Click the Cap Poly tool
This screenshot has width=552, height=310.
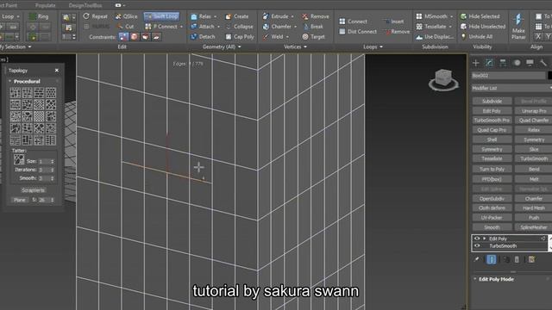point(240,36)
